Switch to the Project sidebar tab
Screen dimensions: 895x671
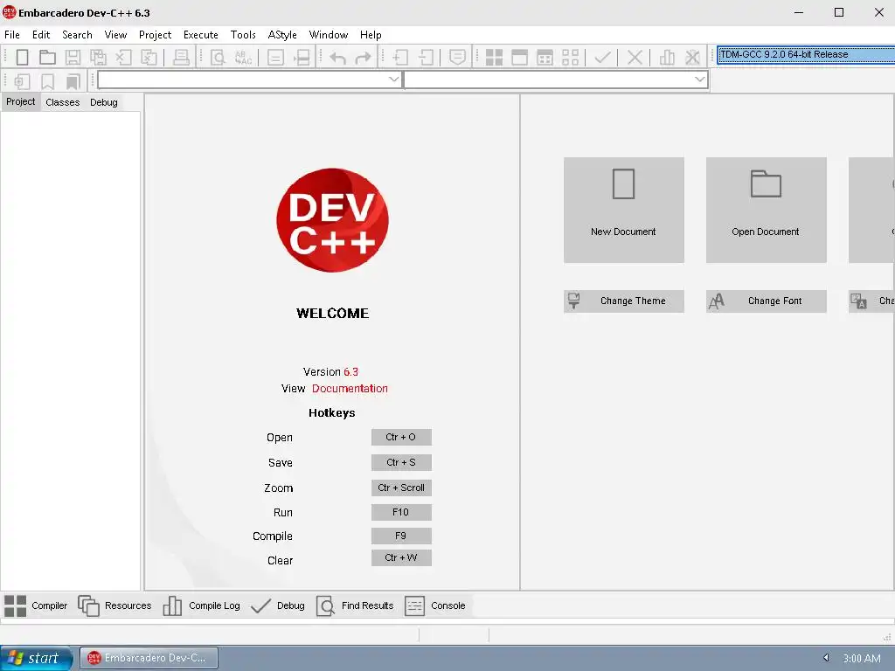point(21,101)
